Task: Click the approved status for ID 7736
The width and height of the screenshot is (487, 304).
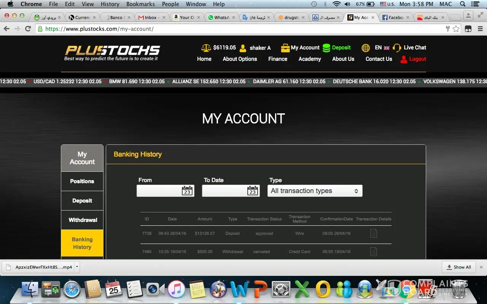Action: click(264, 233)
